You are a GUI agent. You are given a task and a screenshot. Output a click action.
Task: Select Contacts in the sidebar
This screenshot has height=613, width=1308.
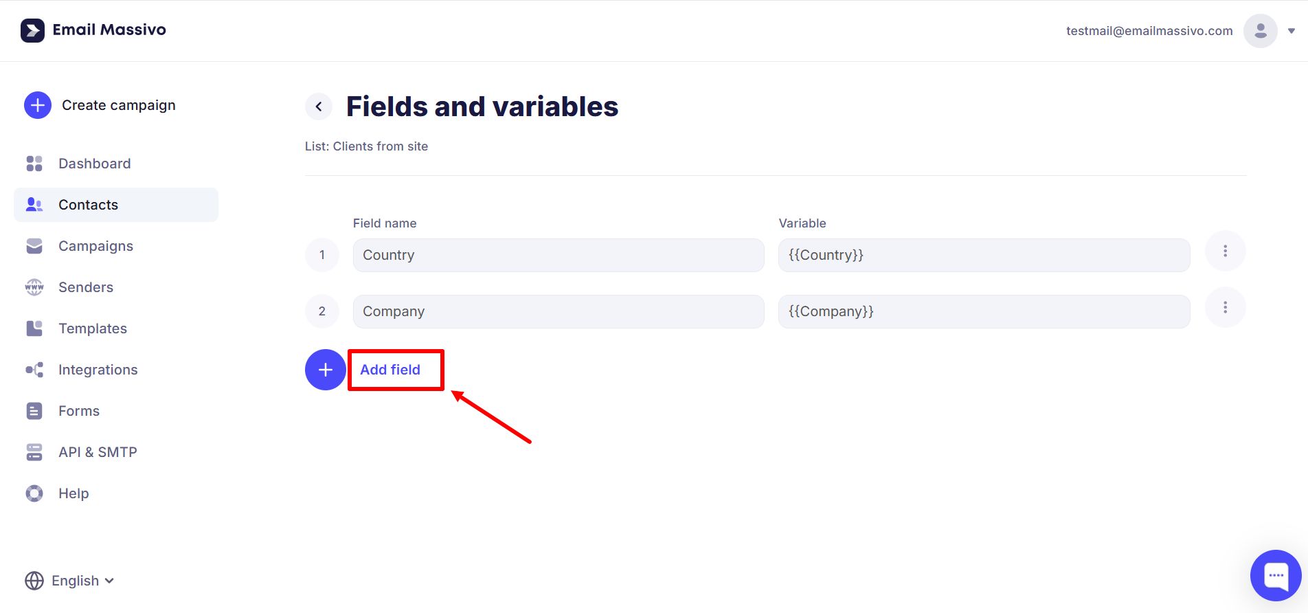pyautogui.click(x=88, y=205)
